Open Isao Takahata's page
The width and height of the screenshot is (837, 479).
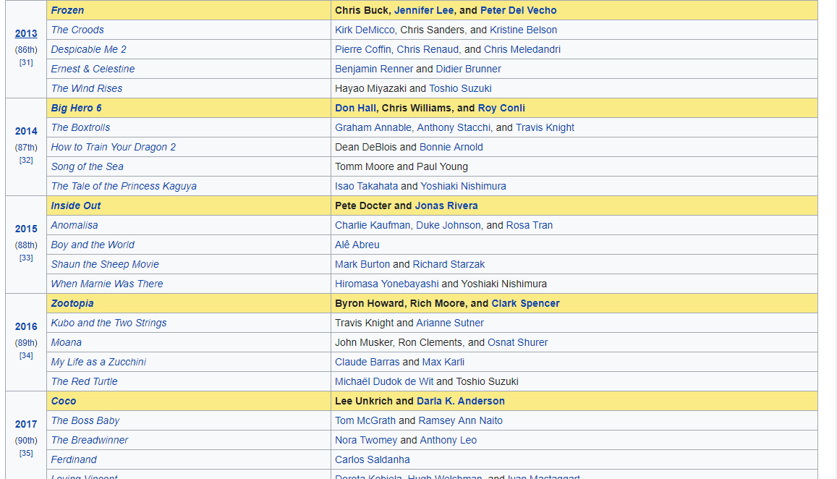tap(366, 186)
